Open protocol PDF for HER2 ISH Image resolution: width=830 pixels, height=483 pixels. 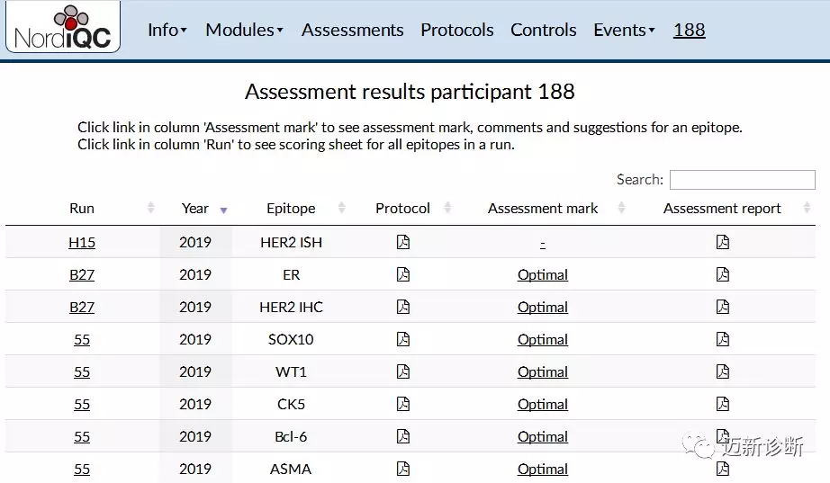point(402,242)
